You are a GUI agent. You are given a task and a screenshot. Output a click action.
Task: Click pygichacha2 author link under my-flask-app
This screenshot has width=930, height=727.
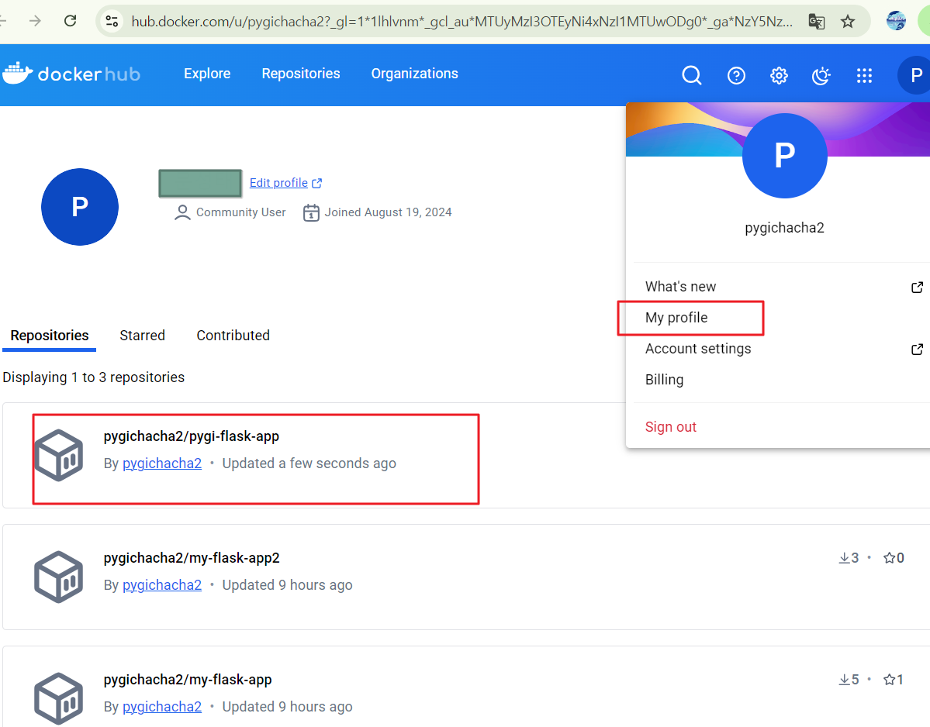click(162, 706)
